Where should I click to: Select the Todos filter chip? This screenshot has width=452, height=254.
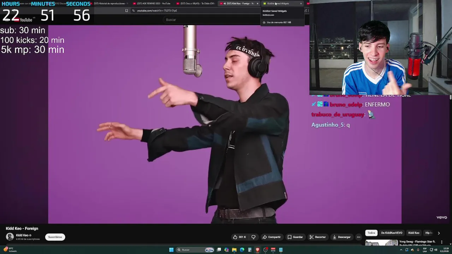(x=371, y=233)
